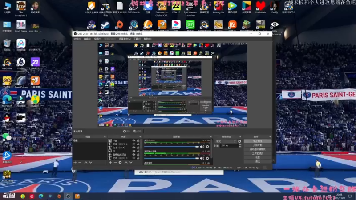Screen dimensions: 356x200
Task: Add a new scene with plus button
Action: (75, 162)
